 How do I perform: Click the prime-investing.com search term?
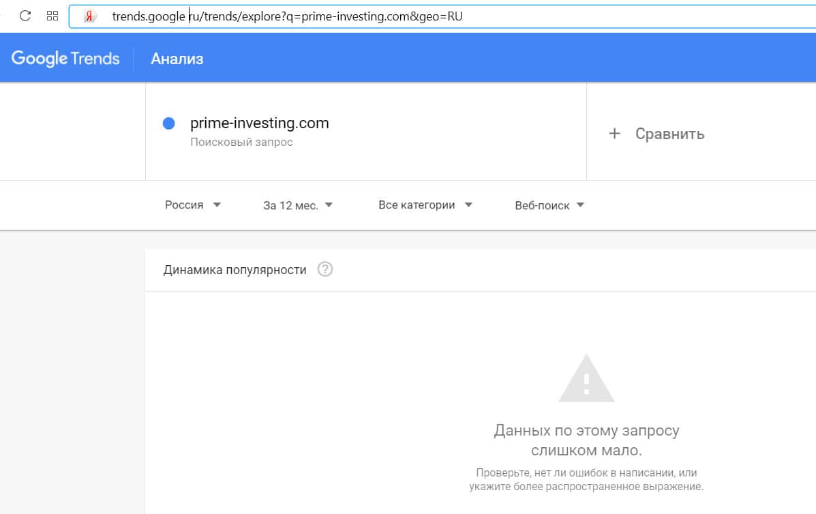pos(260,123)
